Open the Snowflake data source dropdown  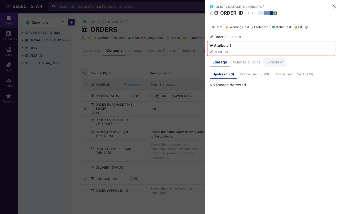[45, 22]
